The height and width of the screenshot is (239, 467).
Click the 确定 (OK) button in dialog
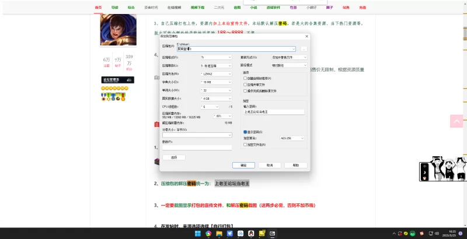pyautogui.click(x=243, y=165)
